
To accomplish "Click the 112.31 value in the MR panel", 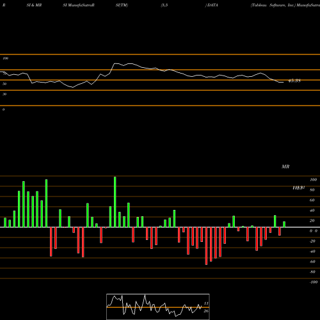I will [298, 188].
